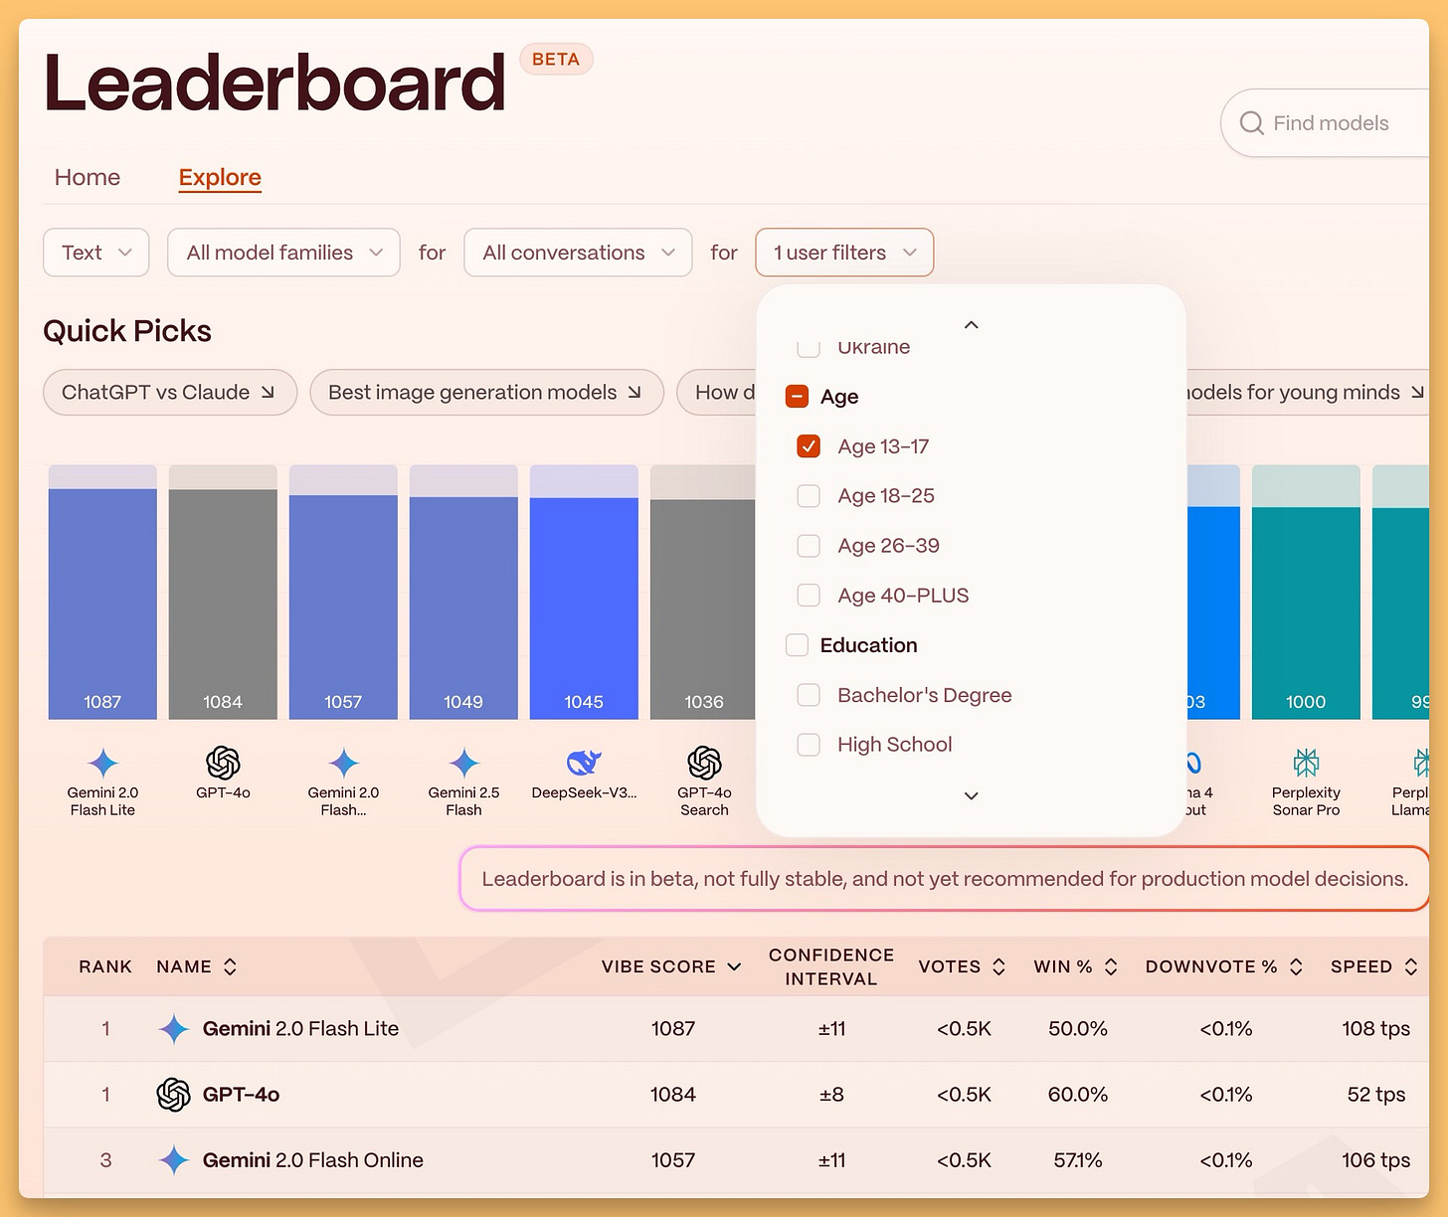
Task: Go to the Home tab
Action: pyautogui.click(x=88, y=177)
